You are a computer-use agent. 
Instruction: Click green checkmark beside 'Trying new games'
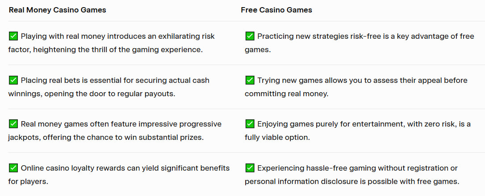pyautogui.click(x=250, y=80)
